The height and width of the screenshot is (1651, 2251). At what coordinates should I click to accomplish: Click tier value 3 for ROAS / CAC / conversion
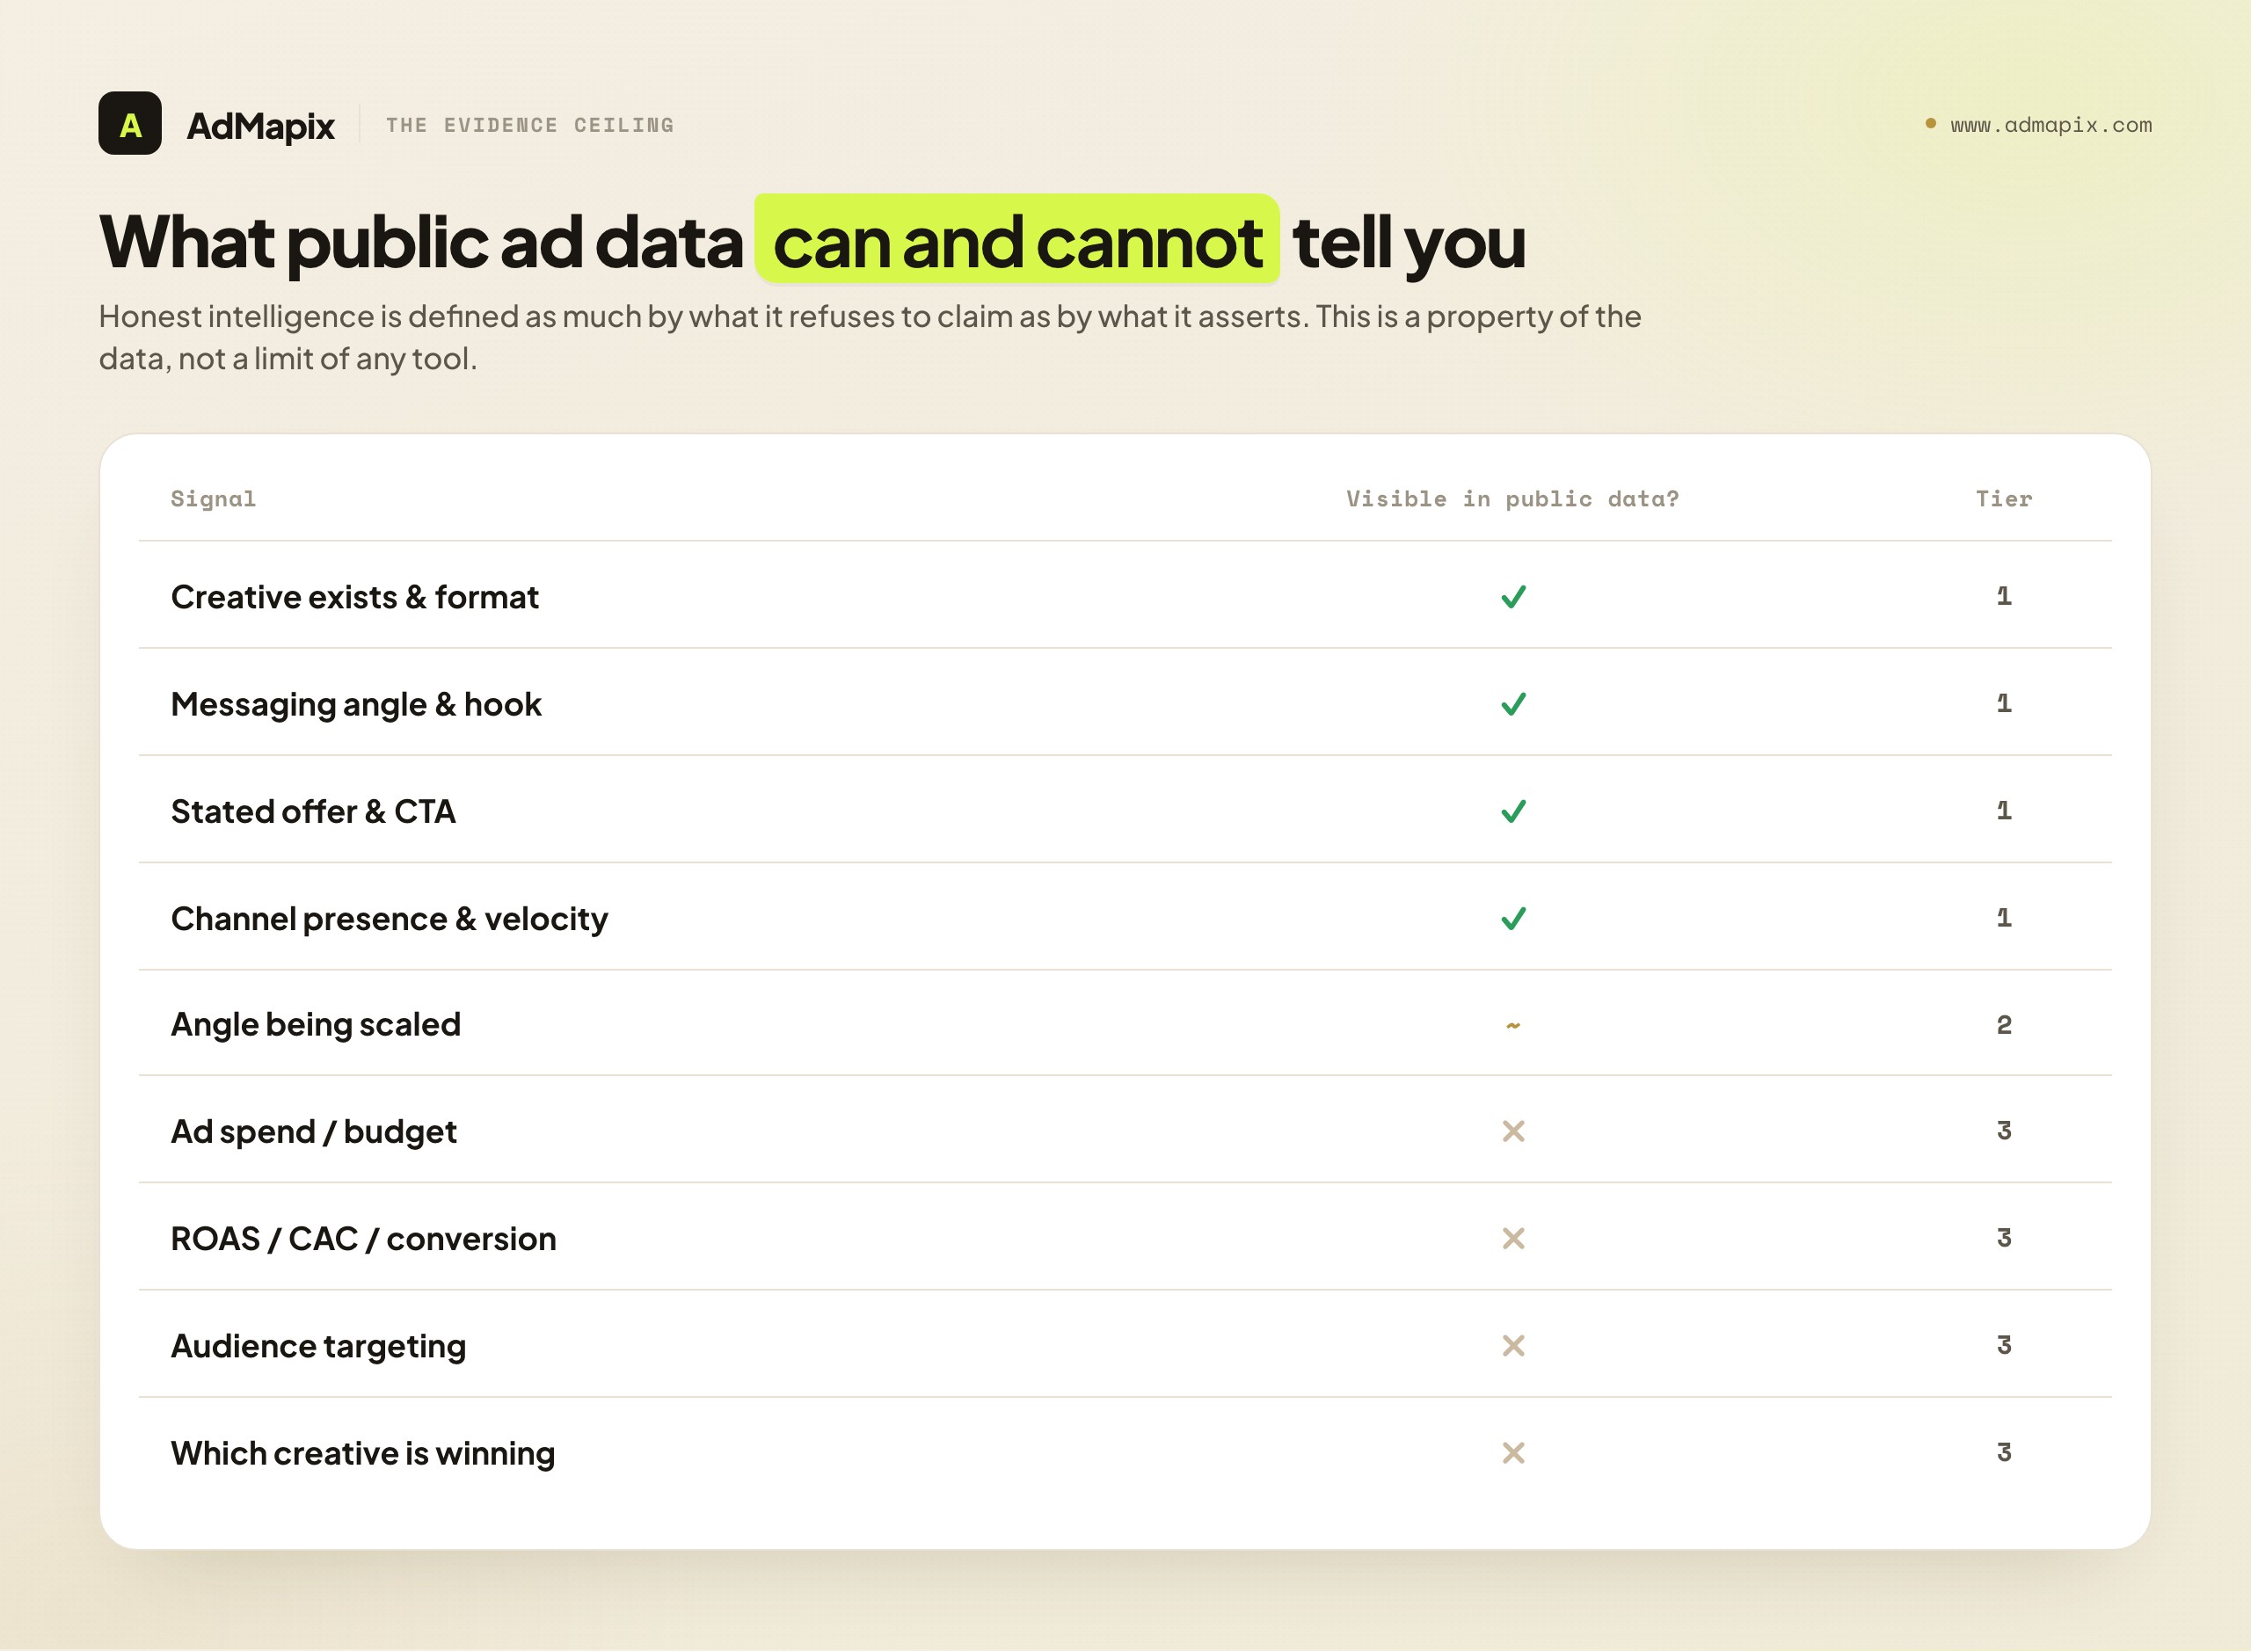point(2003,1237)
